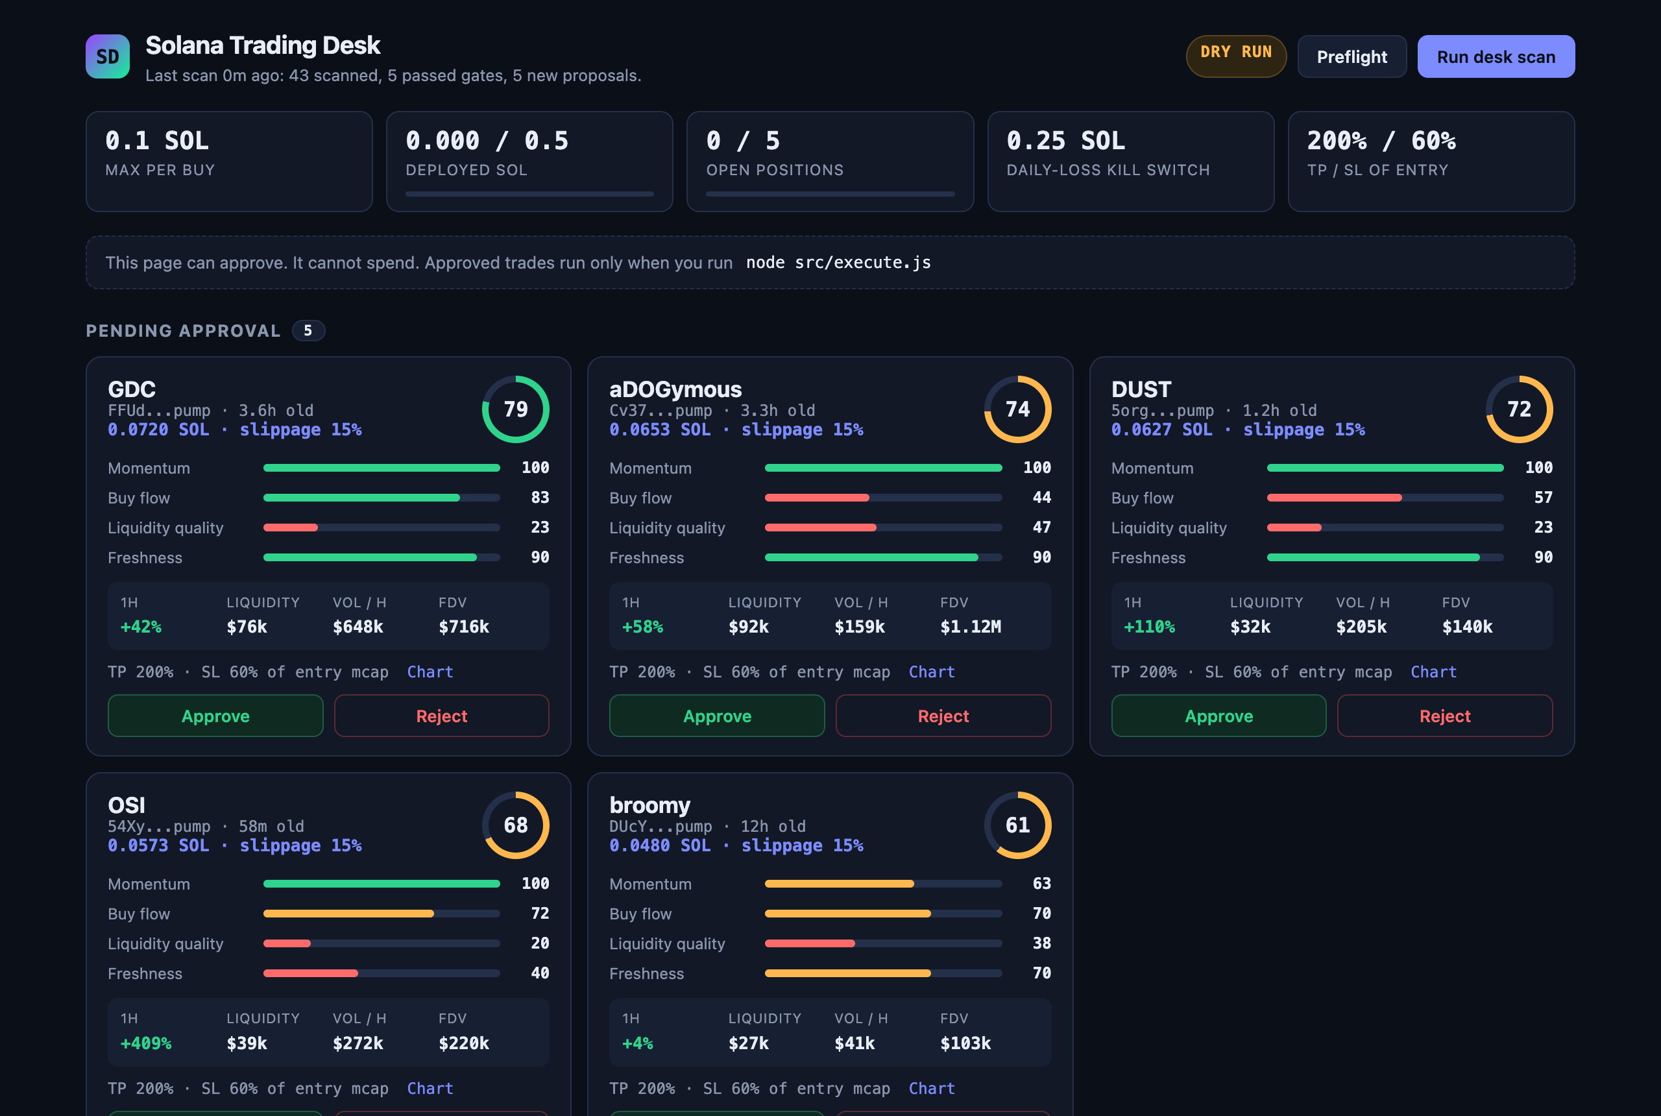Approve the GDC proposal
This screenshot has height=1116, width=1661.
[x=215, y=715]
